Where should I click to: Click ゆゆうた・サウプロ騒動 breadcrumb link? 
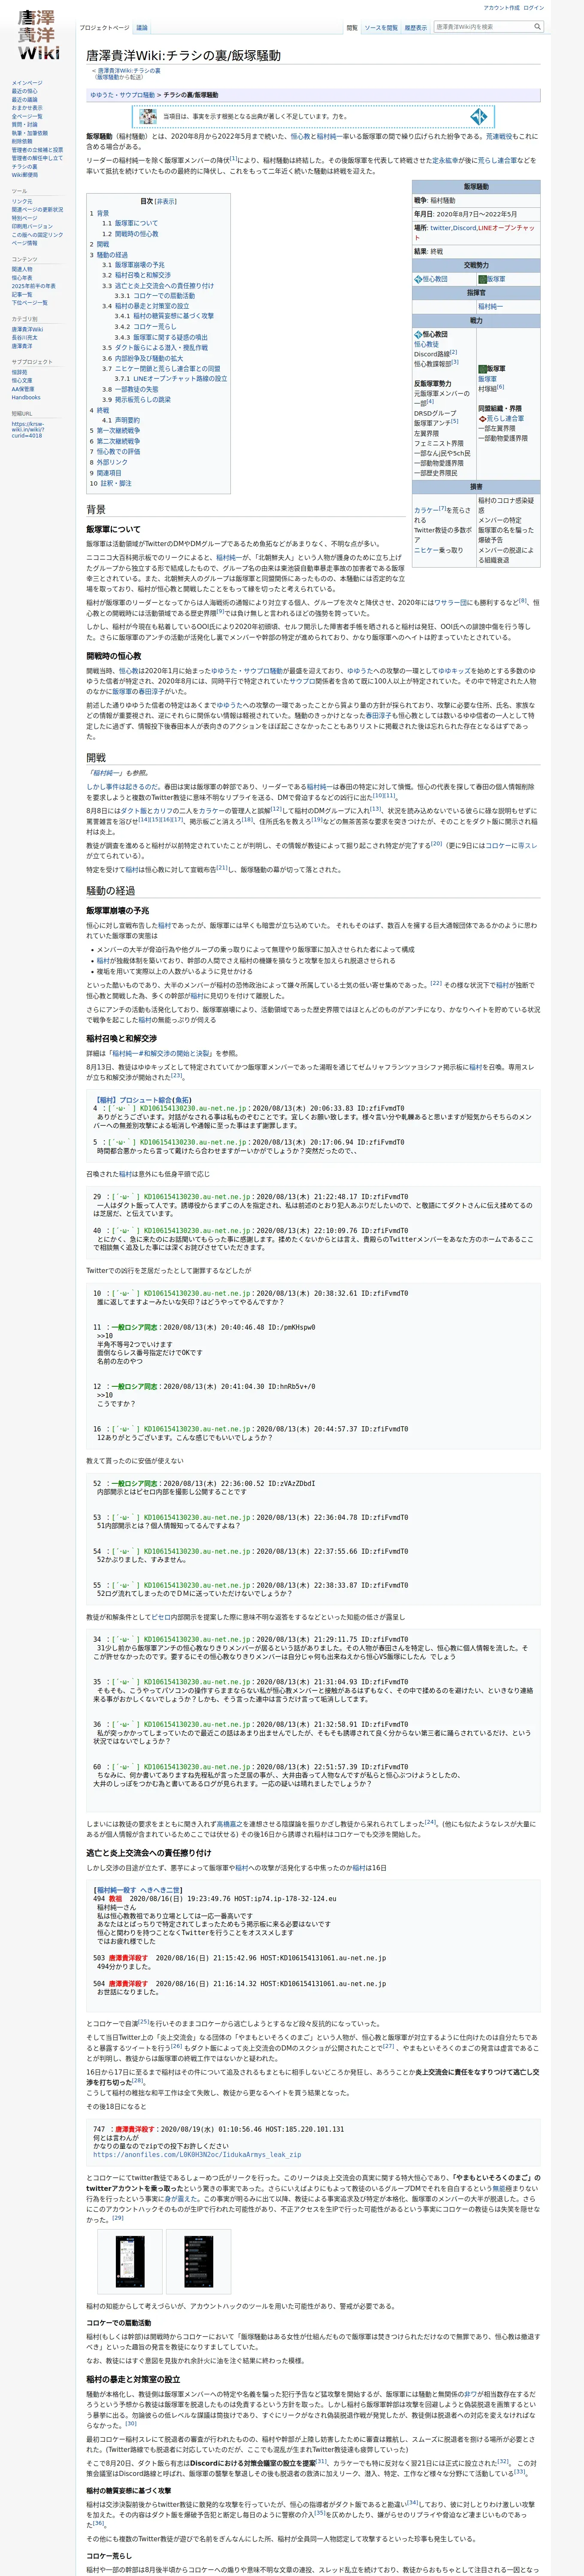[x=122, y=95]
